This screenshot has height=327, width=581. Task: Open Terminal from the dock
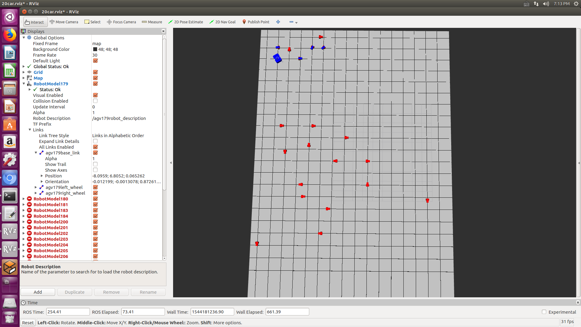(10, 196)
